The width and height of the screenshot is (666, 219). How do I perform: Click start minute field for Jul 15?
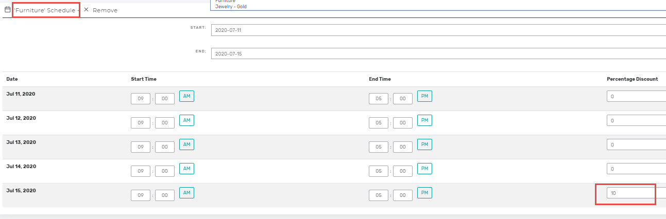click(x=165, y=195)
